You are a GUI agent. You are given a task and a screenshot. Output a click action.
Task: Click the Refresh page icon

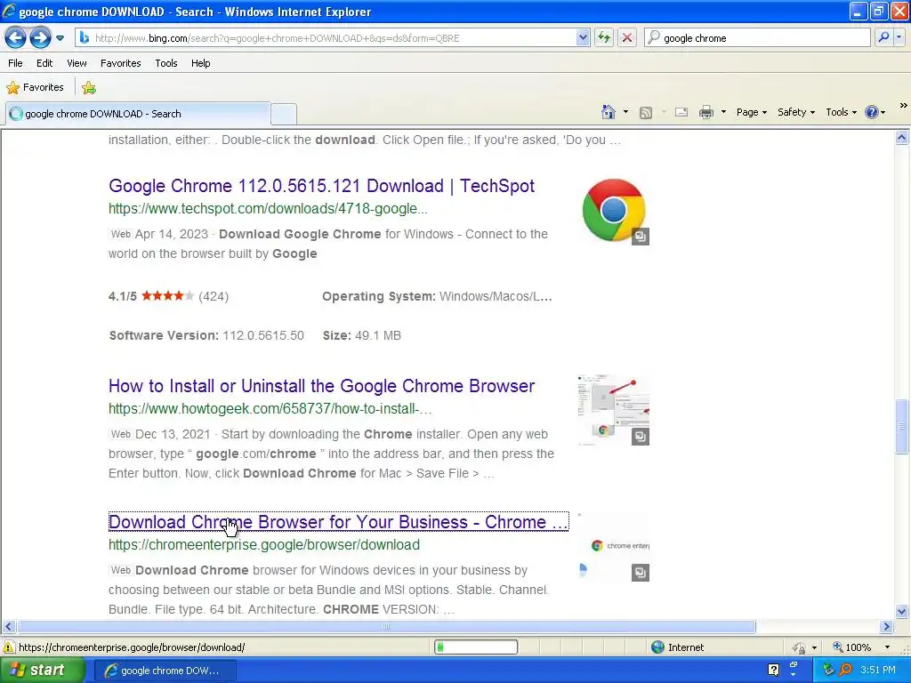(604, 37)
